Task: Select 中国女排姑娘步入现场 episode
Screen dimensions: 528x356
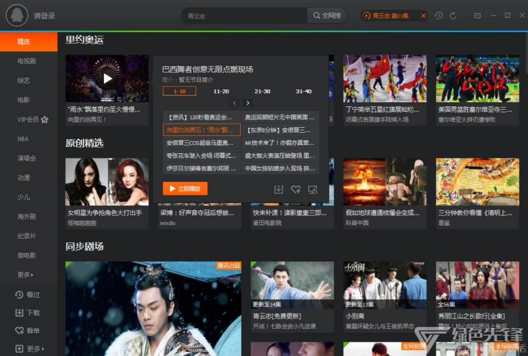Action: pos(280,168)
